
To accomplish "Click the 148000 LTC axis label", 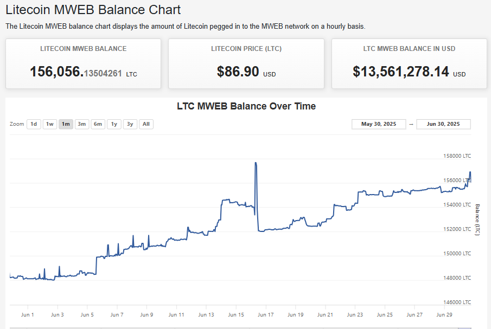I will (457, 278).
